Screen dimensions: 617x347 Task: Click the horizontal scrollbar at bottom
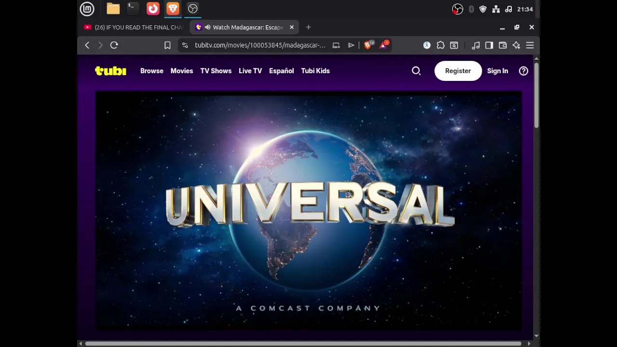(303, 344)
